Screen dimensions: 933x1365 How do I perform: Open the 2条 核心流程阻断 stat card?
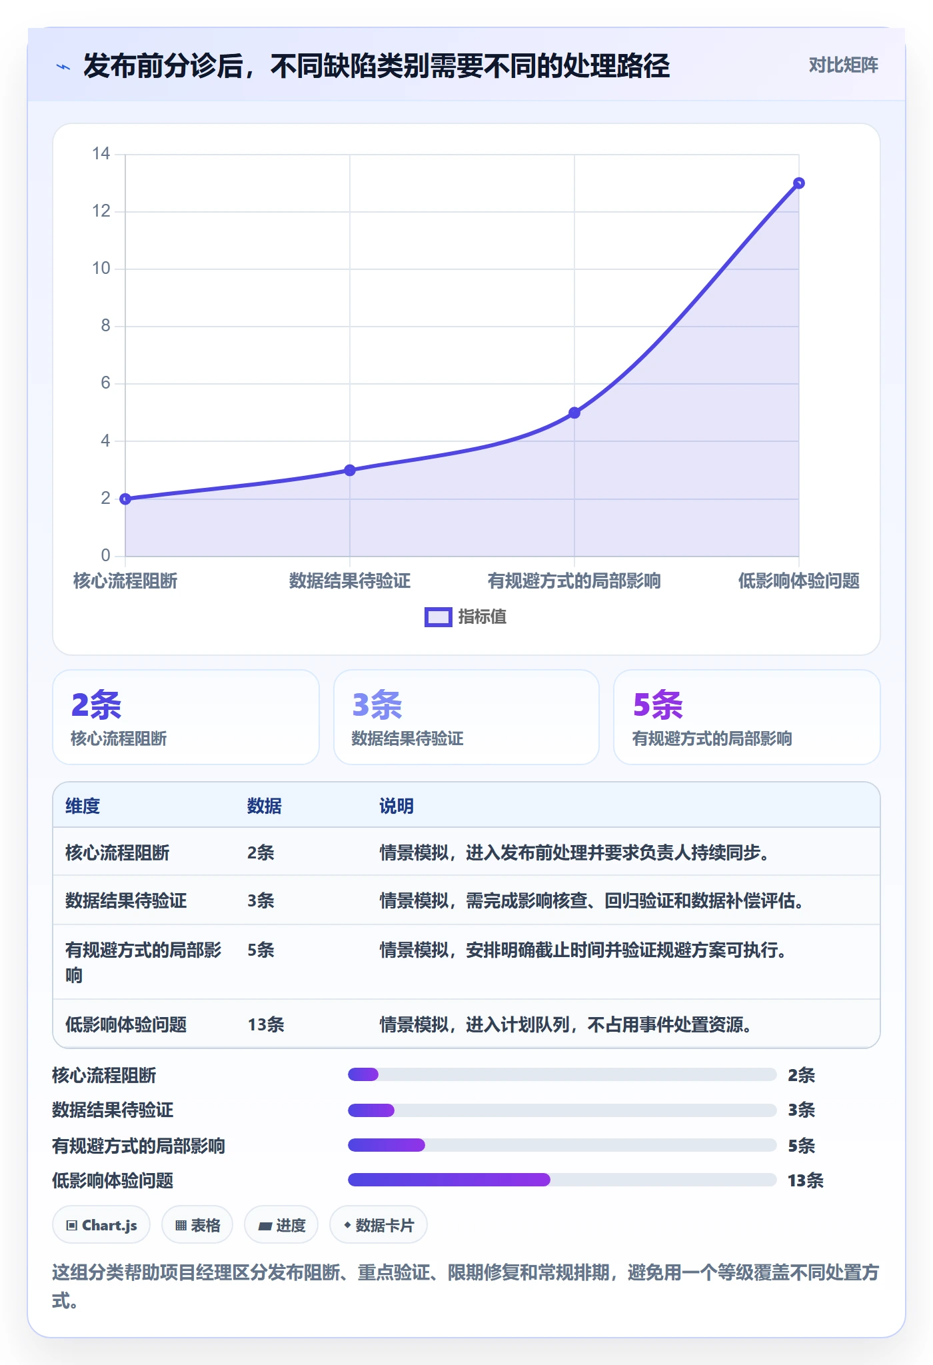(186, 717)
